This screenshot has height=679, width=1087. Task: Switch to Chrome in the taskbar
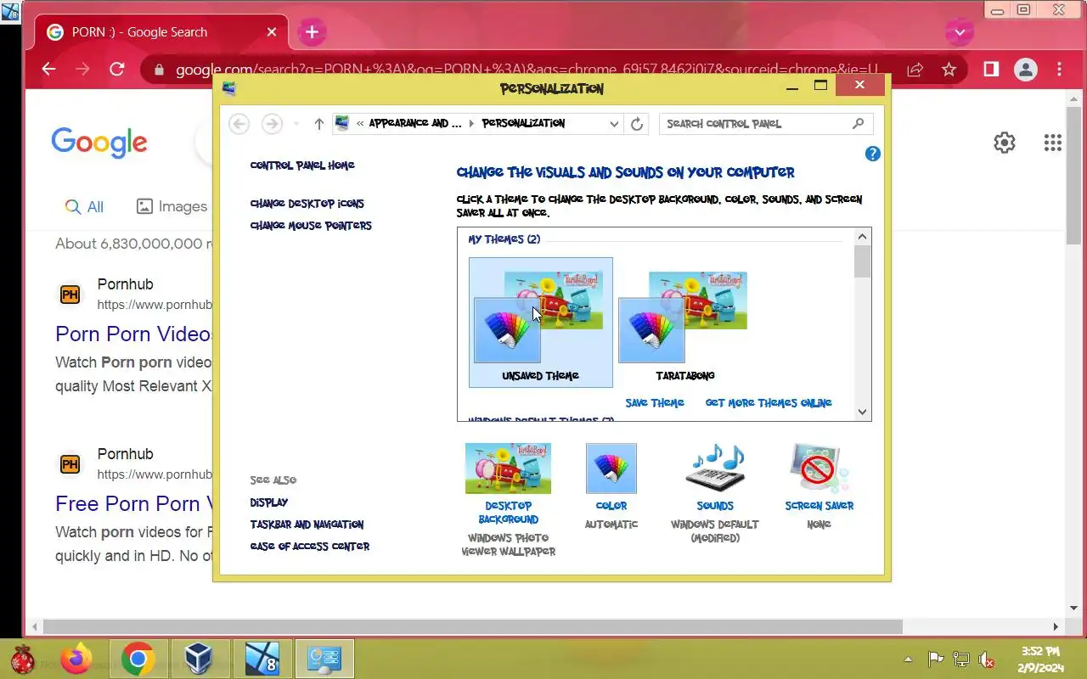[x=138, y=659]
